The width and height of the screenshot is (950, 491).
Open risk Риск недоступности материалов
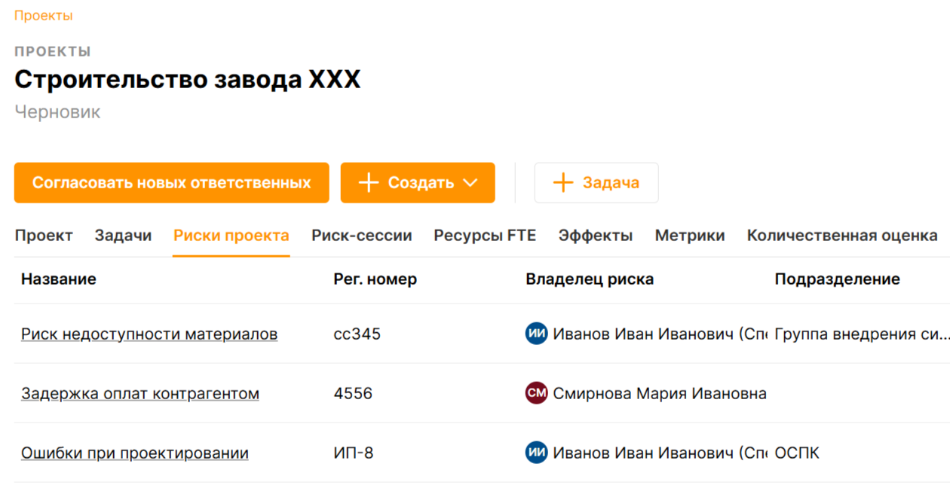click(149, 334)
